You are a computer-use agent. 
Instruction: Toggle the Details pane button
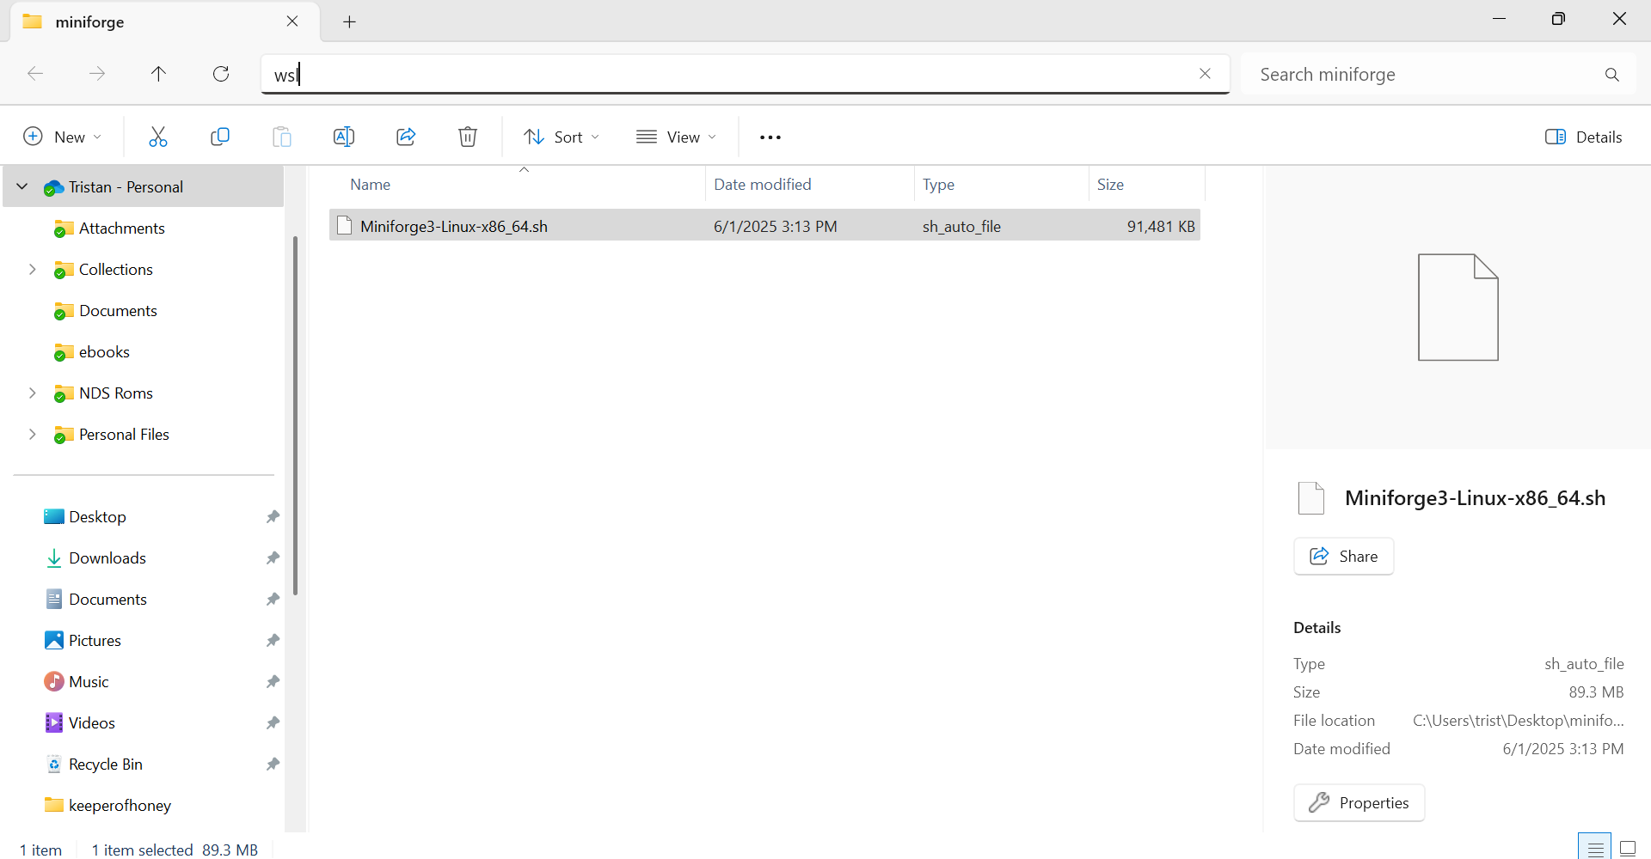pos(1583,137)
